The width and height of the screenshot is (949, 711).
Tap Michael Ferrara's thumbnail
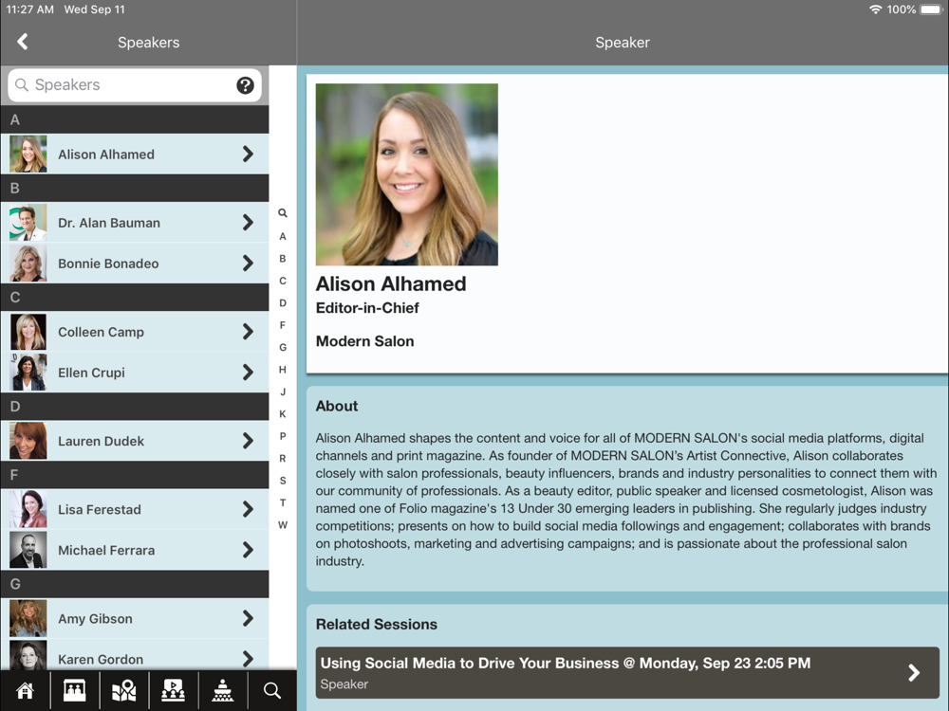click(28, 550)
